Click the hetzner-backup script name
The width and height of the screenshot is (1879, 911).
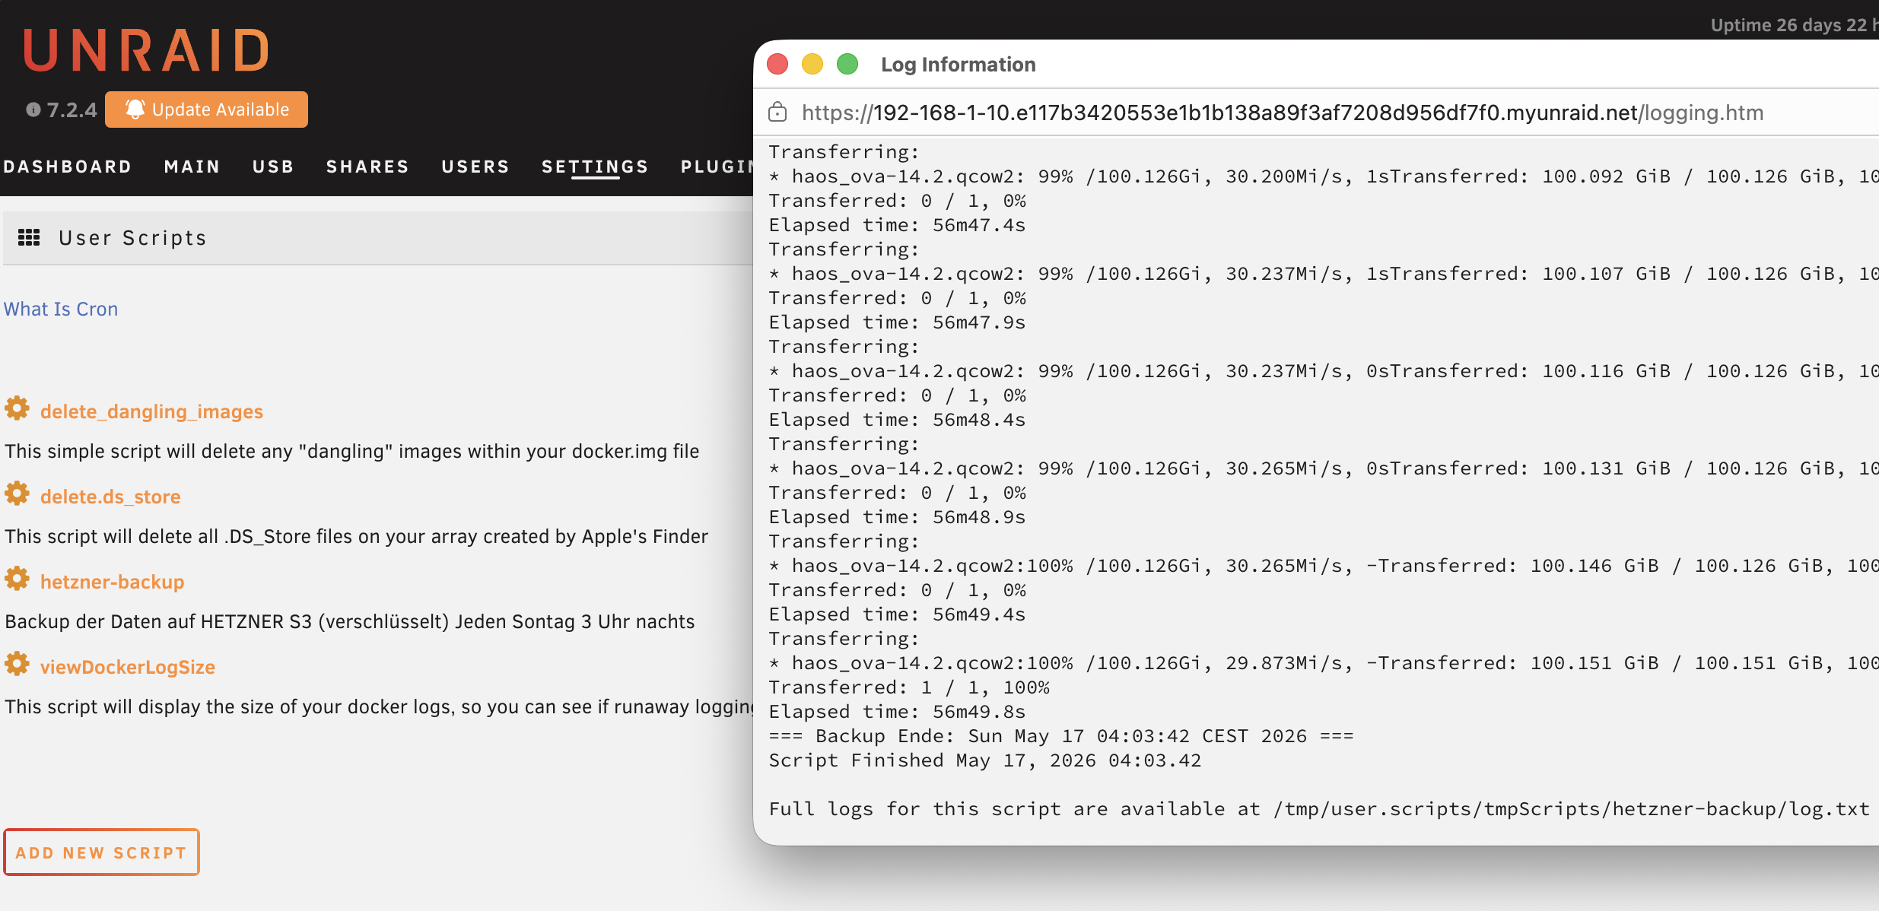[x=112, y=582]
